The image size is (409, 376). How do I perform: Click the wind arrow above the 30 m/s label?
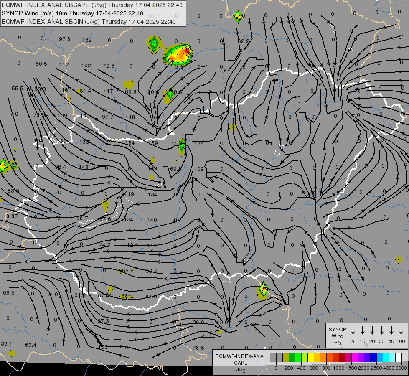(381, 330)
